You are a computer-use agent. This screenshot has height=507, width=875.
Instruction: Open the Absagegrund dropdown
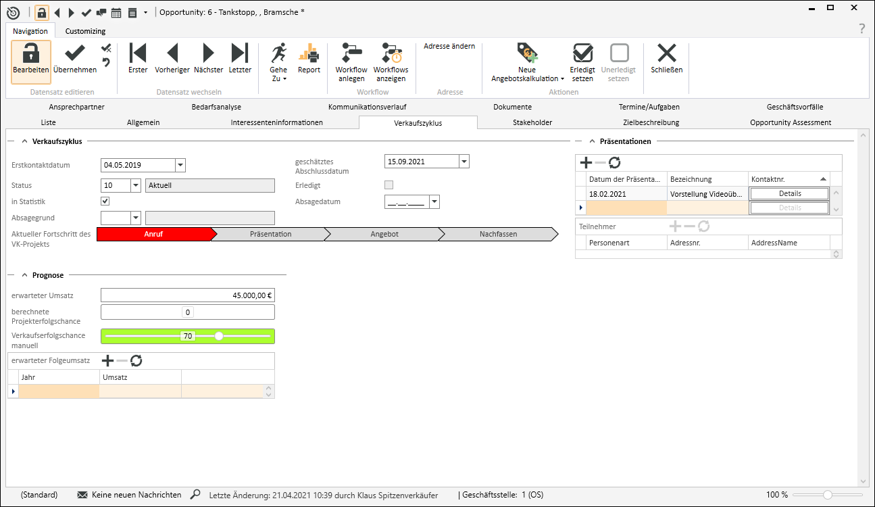135,218
